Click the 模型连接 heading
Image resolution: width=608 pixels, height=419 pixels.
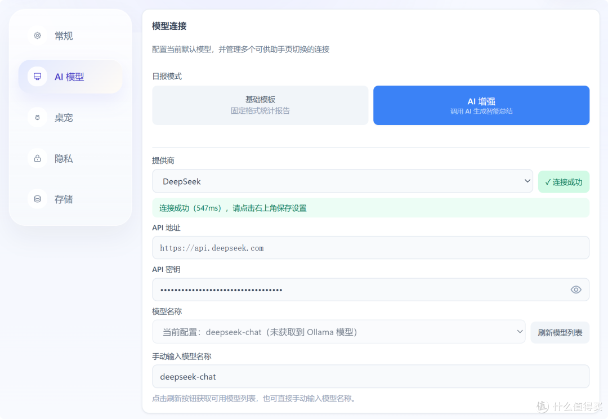pyautogui.click(x=169, y=26)
